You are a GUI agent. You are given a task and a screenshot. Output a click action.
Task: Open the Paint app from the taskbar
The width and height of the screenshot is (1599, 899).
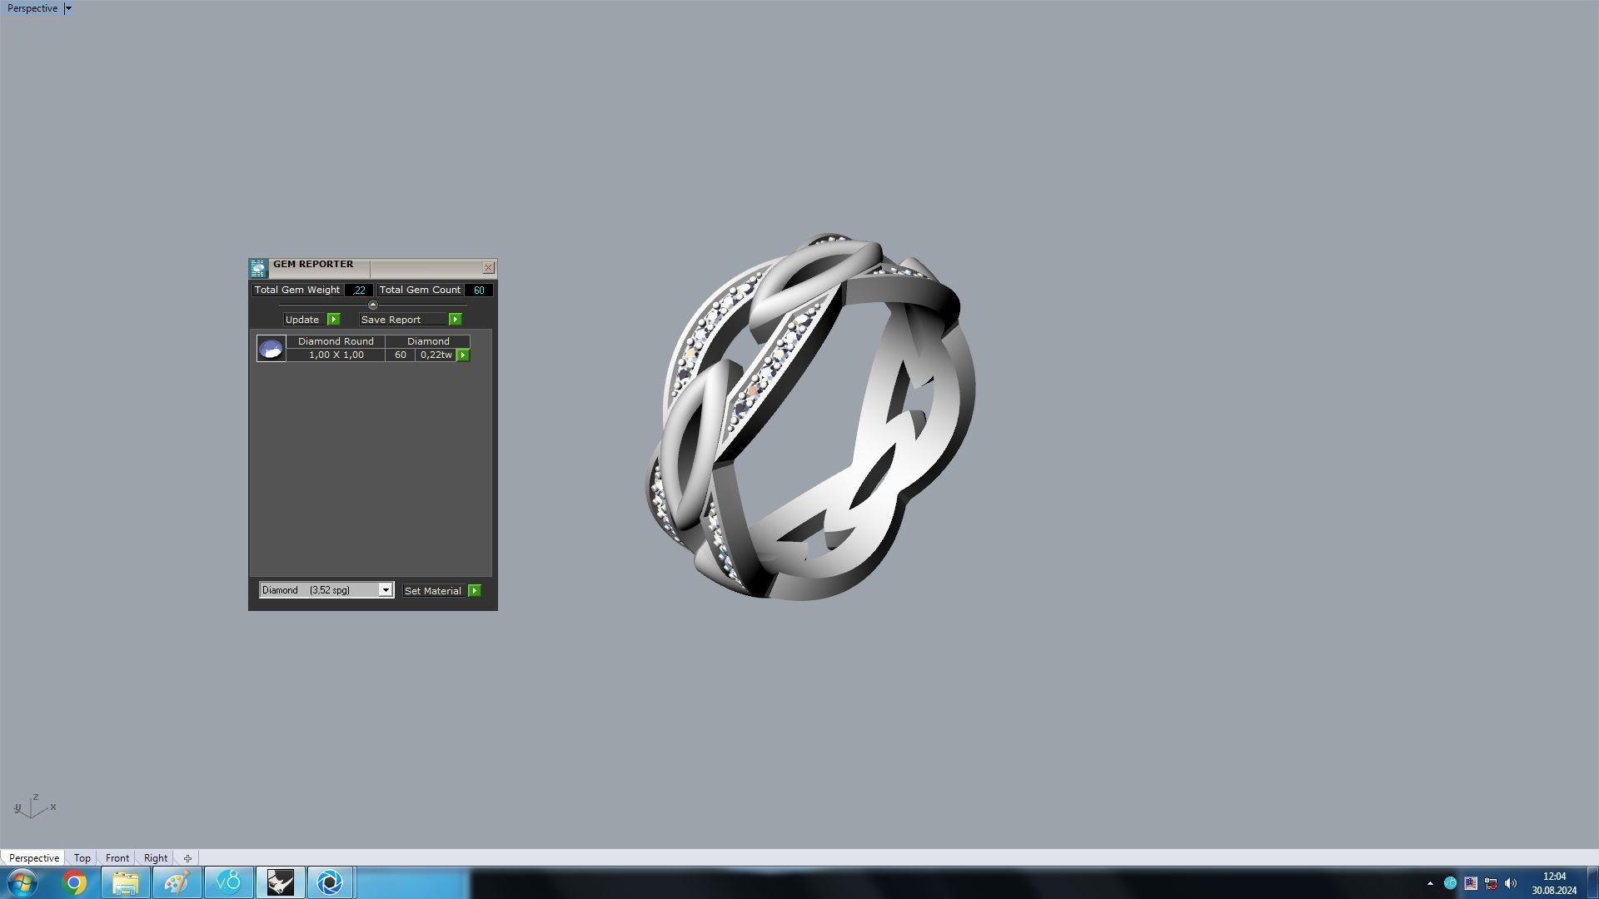[x=177, y=882]
